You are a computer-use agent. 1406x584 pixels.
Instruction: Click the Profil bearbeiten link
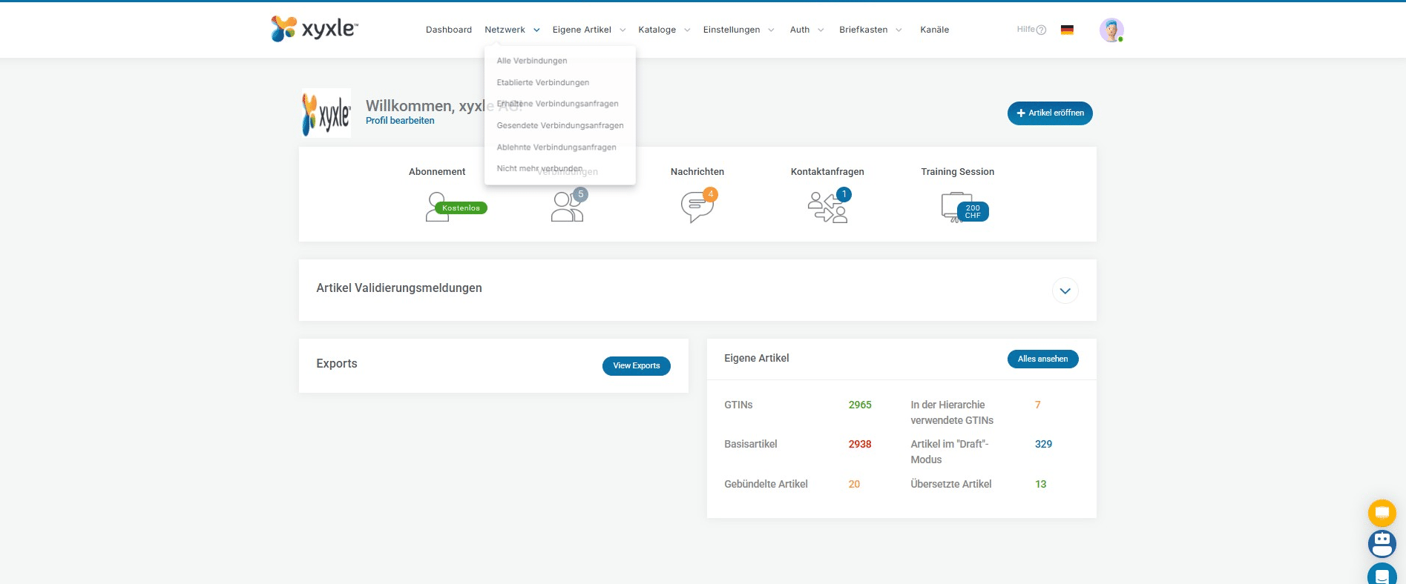pyautogui.click(x=400, y=121)
